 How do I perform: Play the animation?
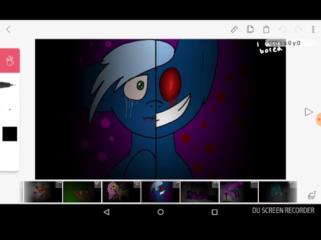(308, 112)
